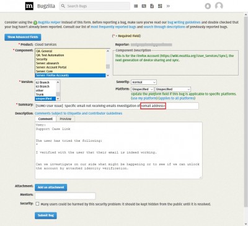Select 'Server: Firefox Accounts' component

click(x=70, y=76)
